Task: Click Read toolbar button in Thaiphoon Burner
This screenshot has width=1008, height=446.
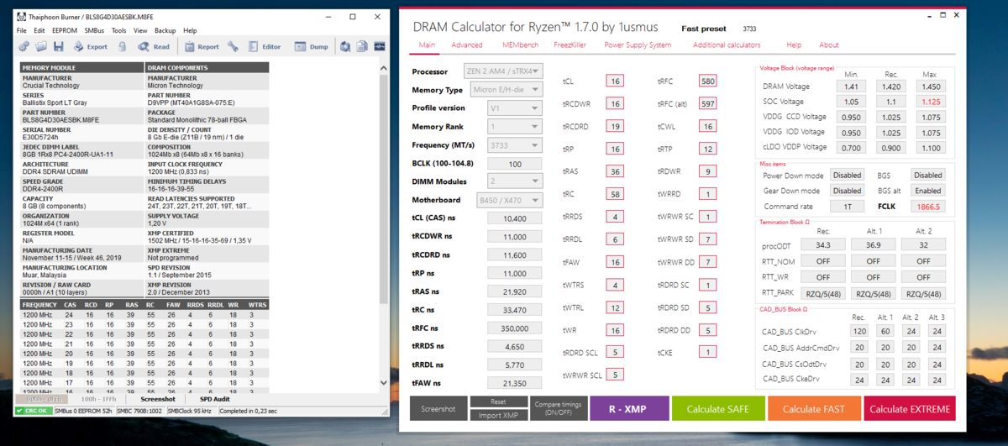Action: pyautogui.click(x=154, y=47)
